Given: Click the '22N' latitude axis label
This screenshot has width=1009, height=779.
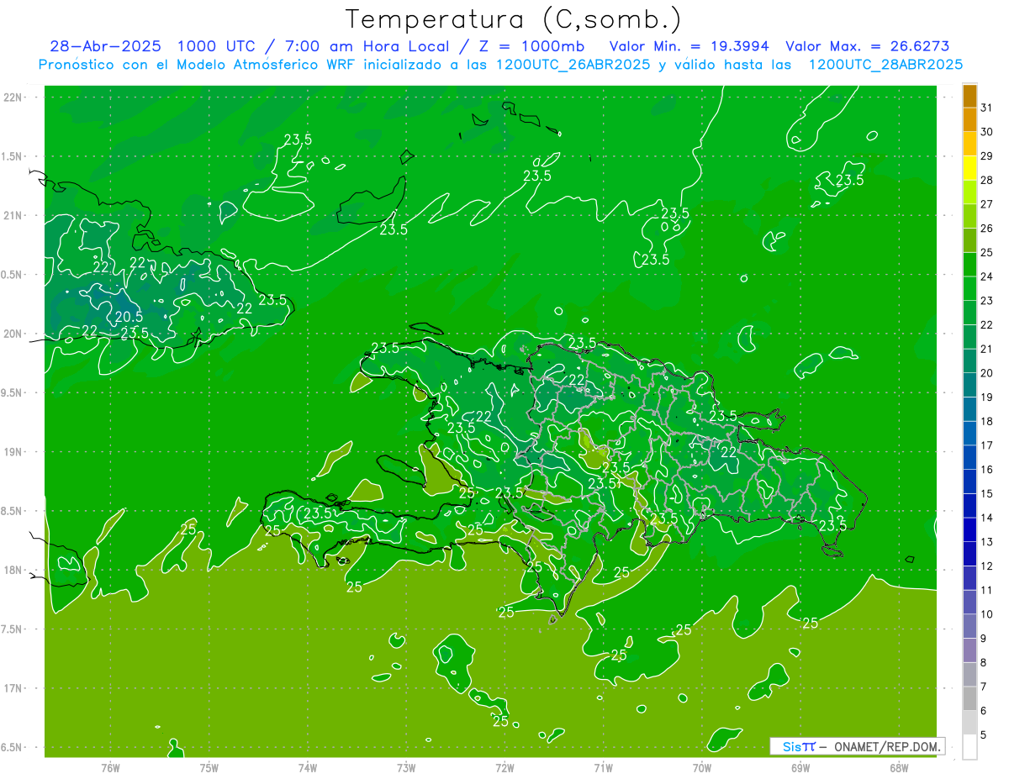Looking at the screenshot, I should pyautogui.click(x=14, y=97).
